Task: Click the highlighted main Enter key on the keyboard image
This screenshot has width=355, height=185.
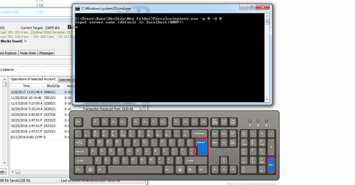Action: (x=201, y=147)
